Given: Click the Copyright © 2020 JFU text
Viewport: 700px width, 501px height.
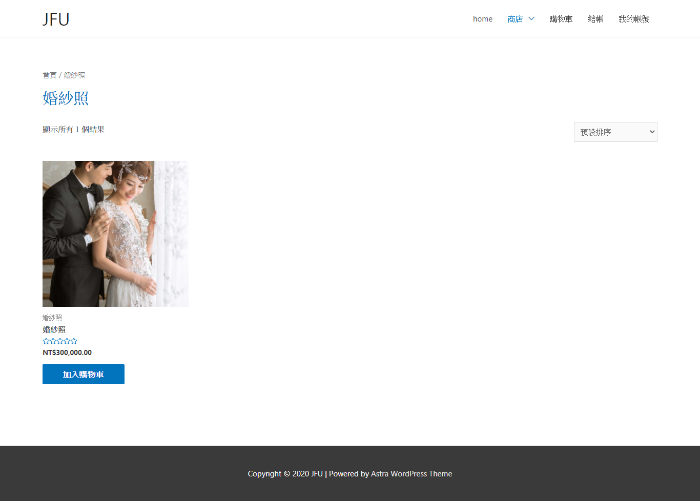Looking at the screenshot, I should [x=285, y=474].
